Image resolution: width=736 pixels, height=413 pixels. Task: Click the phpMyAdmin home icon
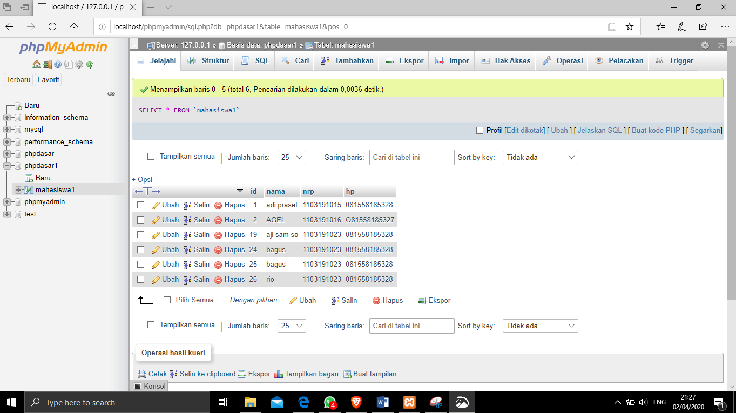pos(37,65)
